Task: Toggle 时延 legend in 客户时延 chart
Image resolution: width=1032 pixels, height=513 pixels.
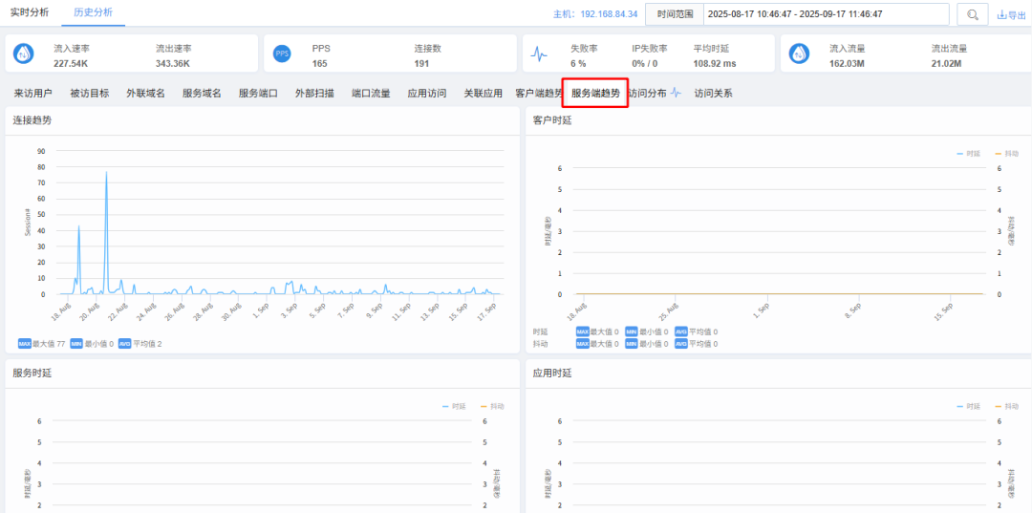Action: point(968,153)
